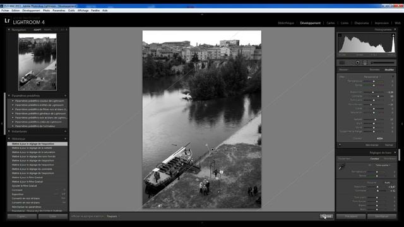Screen dimensions: 404x227
Task: Select the Crop overlay tool icon
Action: coord(342,63)
